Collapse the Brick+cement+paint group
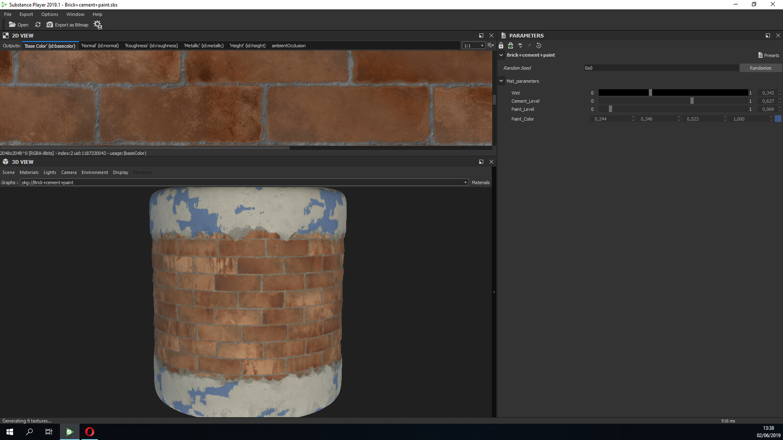This screenshot has width=783, height=440. click(501, 55)
